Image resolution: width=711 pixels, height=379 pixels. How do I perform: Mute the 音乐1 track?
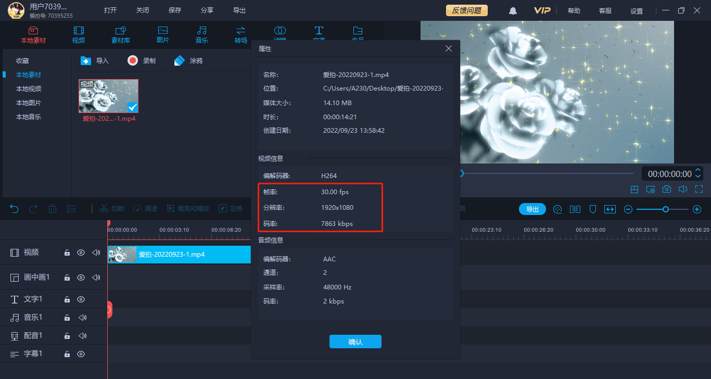click(82, 318)
